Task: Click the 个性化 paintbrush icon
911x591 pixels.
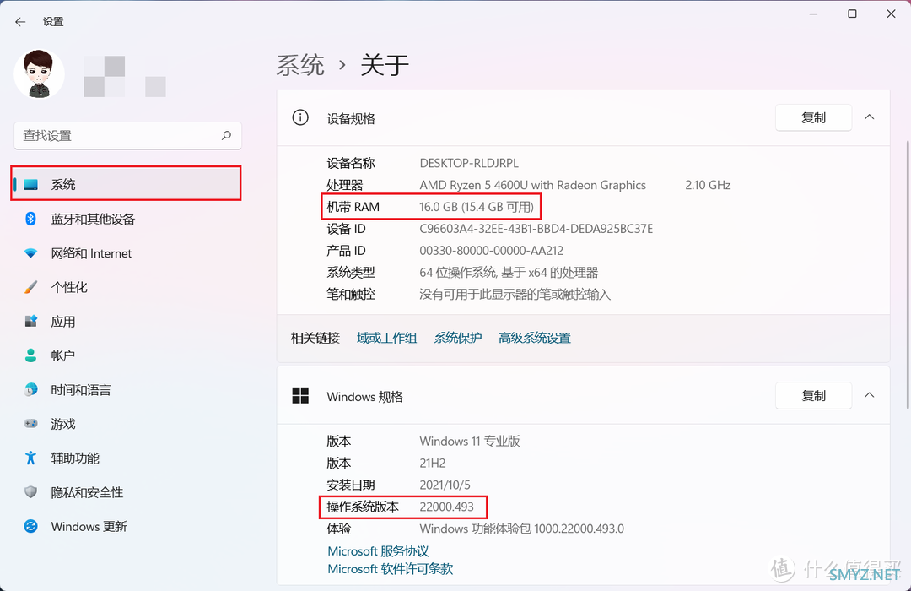Action: [31, 287]
